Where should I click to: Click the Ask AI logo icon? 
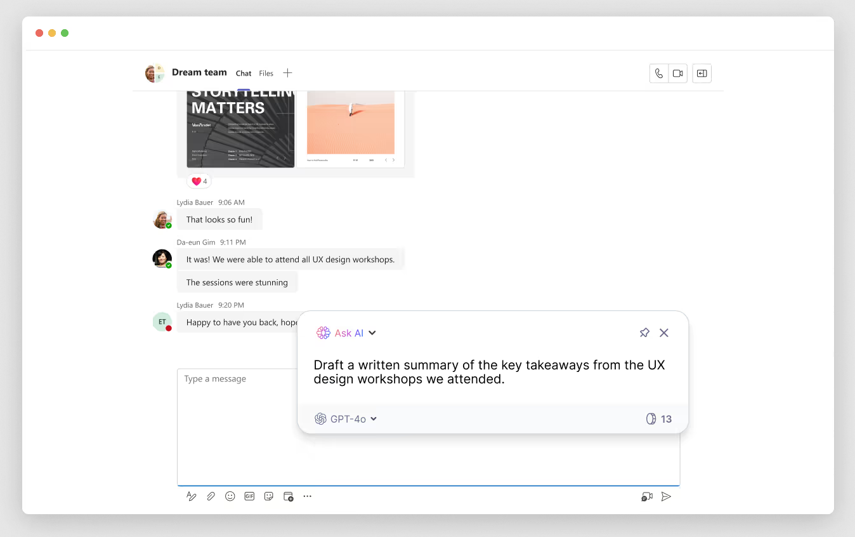(323, 333)
